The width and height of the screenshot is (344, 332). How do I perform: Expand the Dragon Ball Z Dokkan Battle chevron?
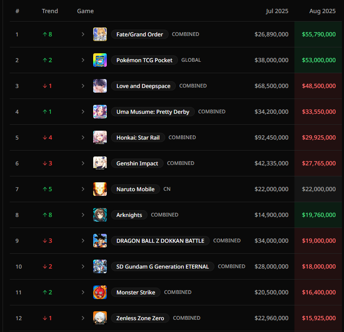click(x=83, y=241)
